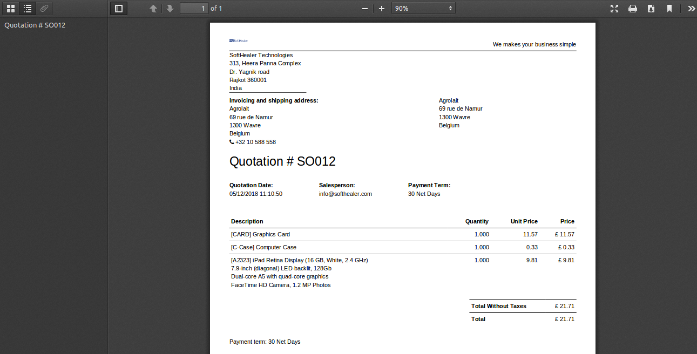
Task: Click 'Invoicing and shipping address:' label
Action: (274, 100)
